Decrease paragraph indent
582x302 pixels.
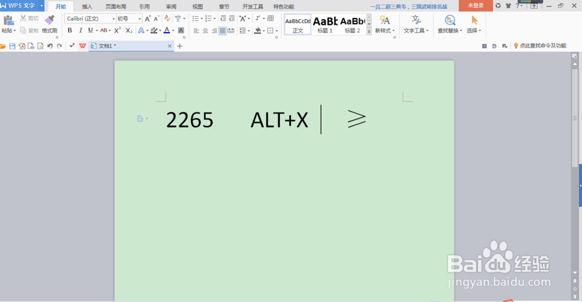point(223,19)
